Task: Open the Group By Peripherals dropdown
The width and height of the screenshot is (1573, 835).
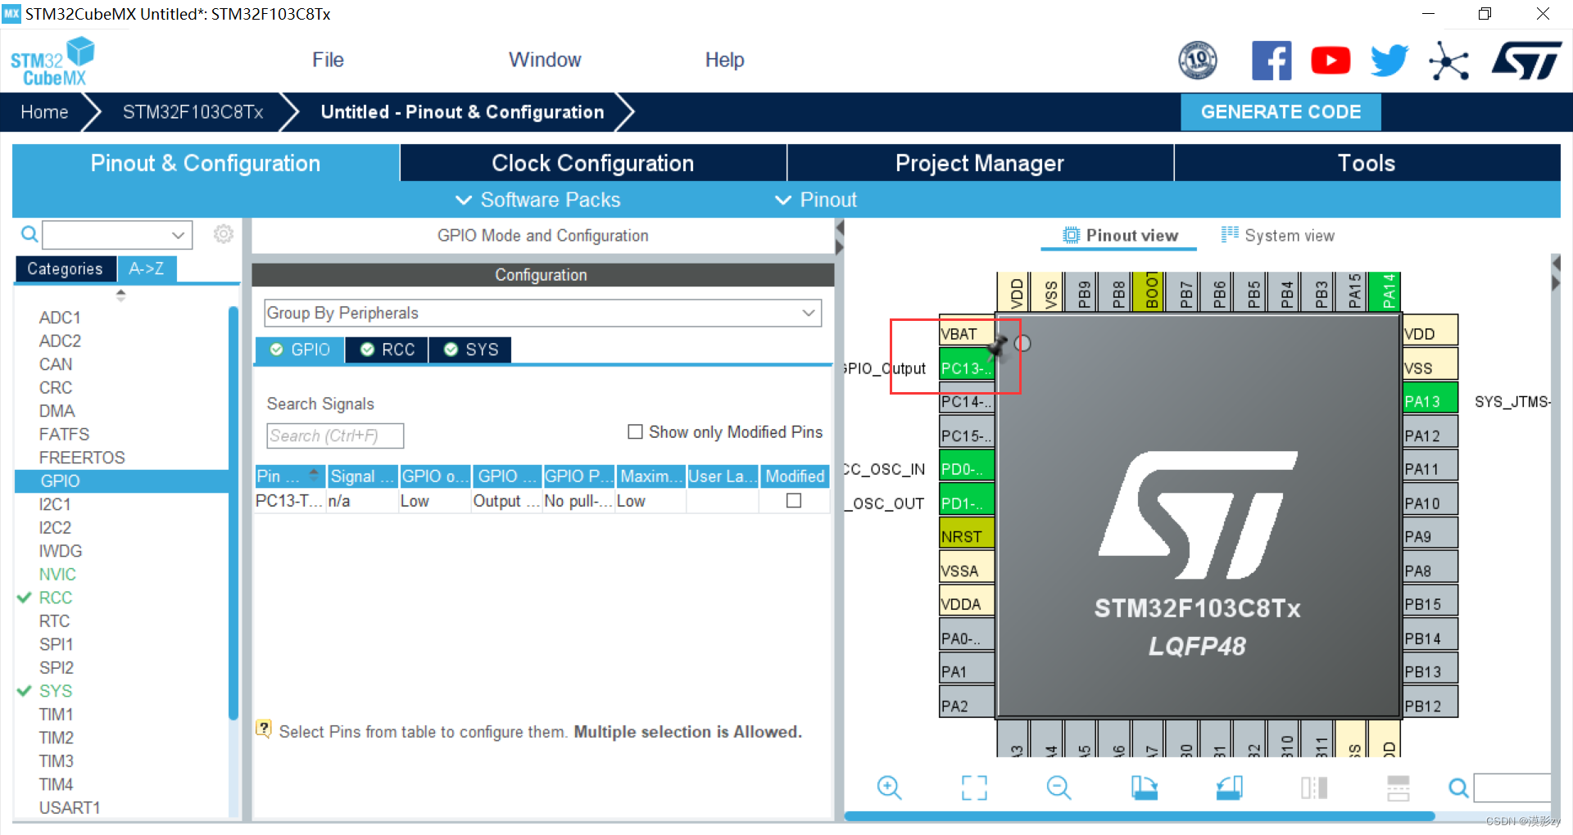Action: point(542,313)
